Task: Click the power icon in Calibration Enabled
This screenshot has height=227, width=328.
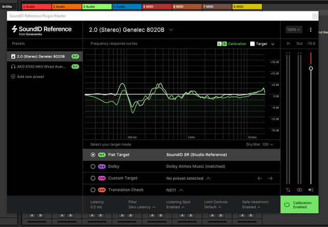Action: 287,204
